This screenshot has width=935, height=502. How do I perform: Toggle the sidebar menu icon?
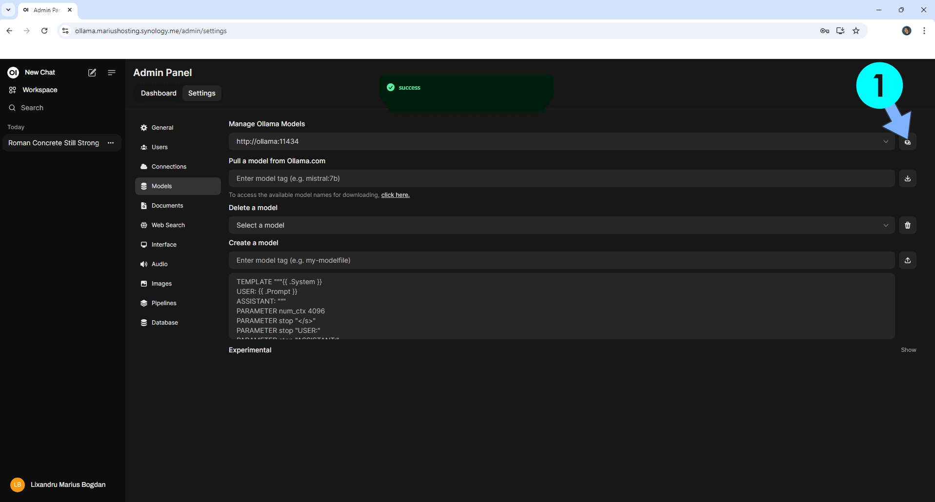[112, 73]
